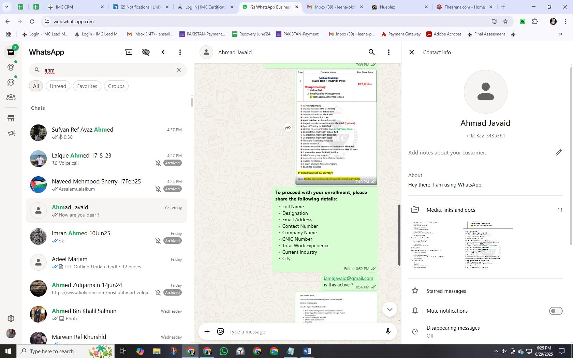Open second media thumbnail in Contact info
573x358 pixels.
point(488,245)
